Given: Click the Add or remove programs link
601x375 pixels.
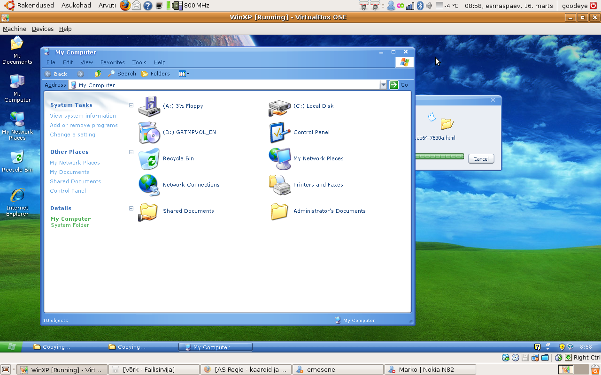Looking at the screenshot, I should pos(84,125).
